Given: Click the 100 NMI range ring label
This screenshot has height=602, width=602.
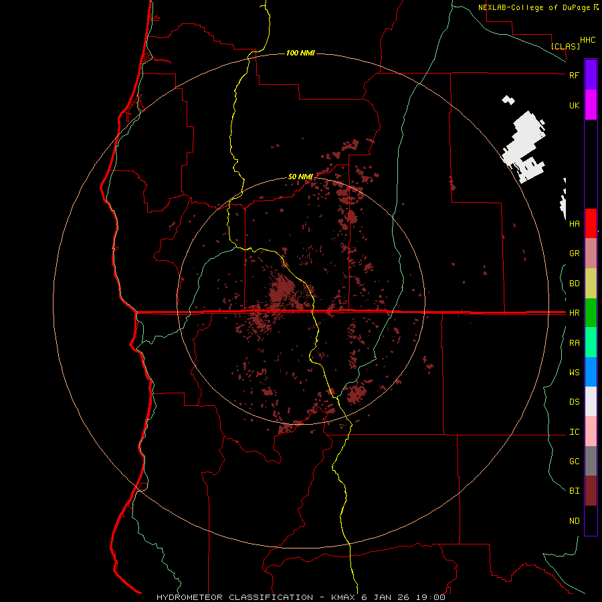Looking at the screenshot, I should pyautogui.click(x=300, y=53).
